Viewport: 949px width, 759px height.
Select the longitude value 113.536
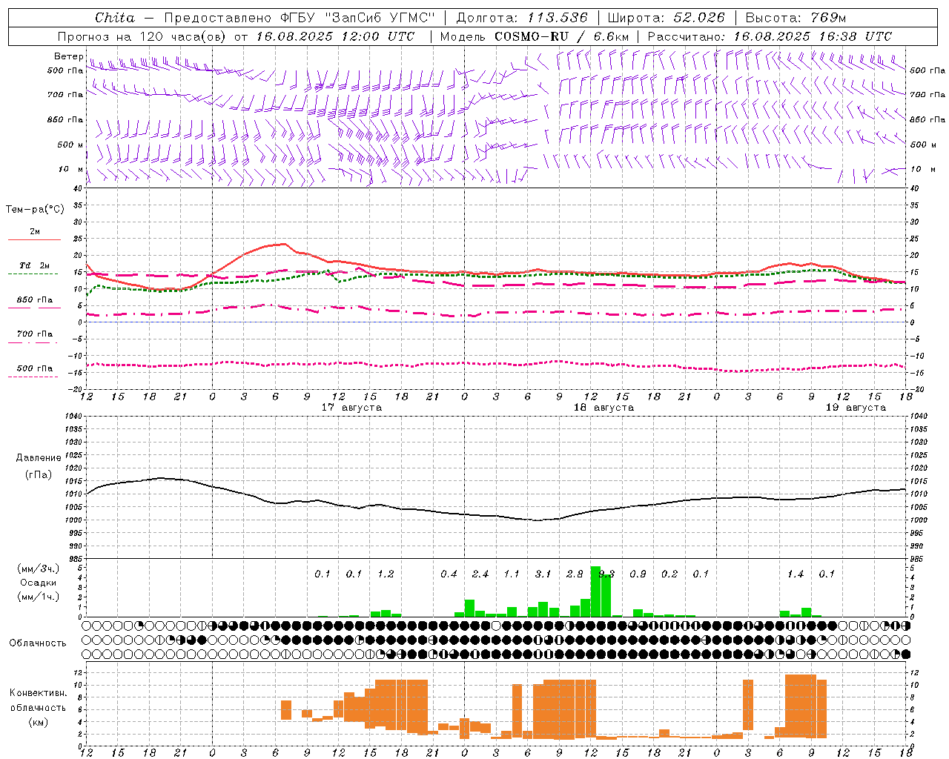click(558, 18)
